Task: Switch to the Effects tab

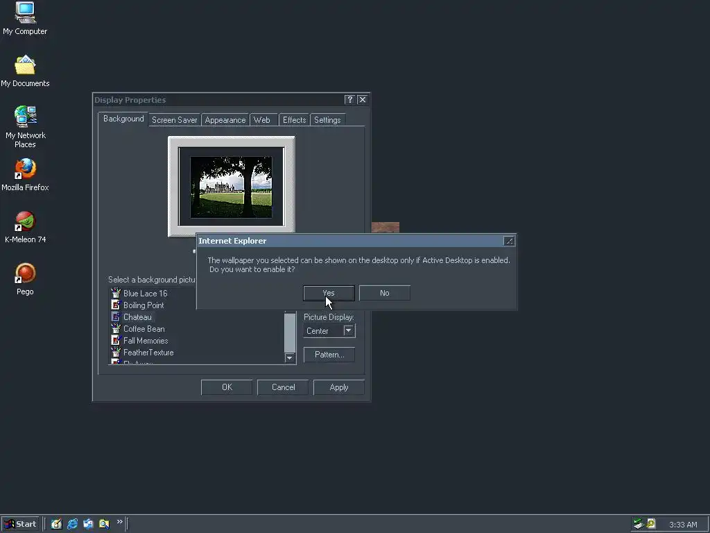Action: click(x=294, y=120)
